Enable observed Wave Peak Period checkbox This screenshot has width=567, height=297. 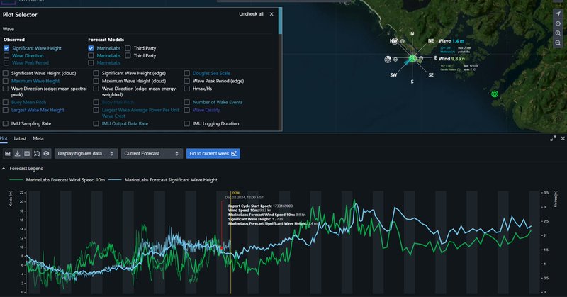[6, 62]
